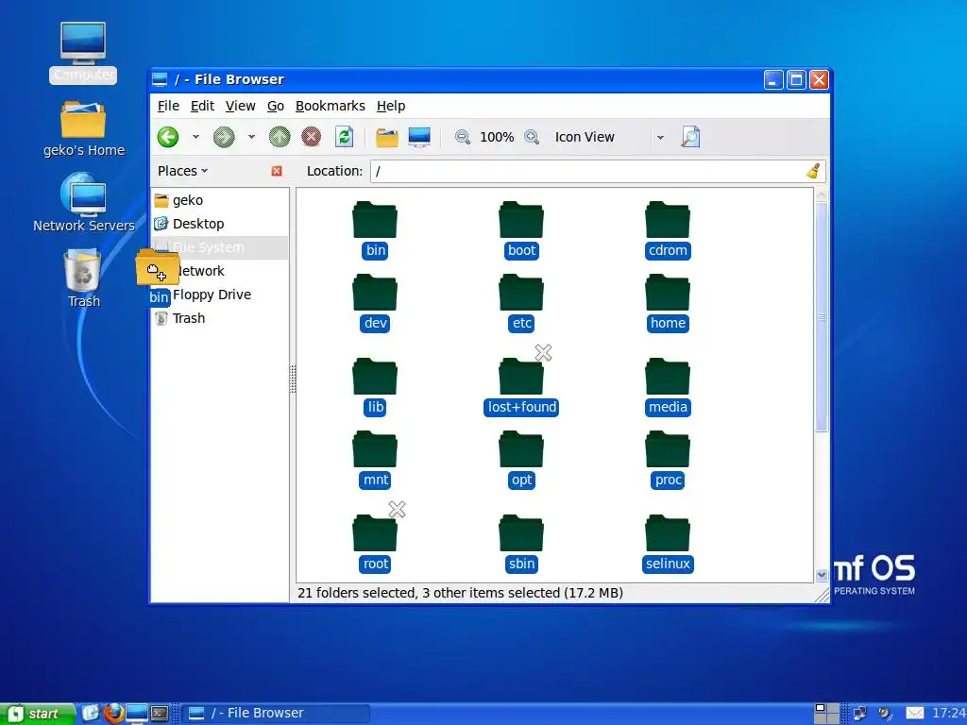The height and width of the screenshot is (725, 967).
Task: Open the Help menu
Action: pos(390,106)
